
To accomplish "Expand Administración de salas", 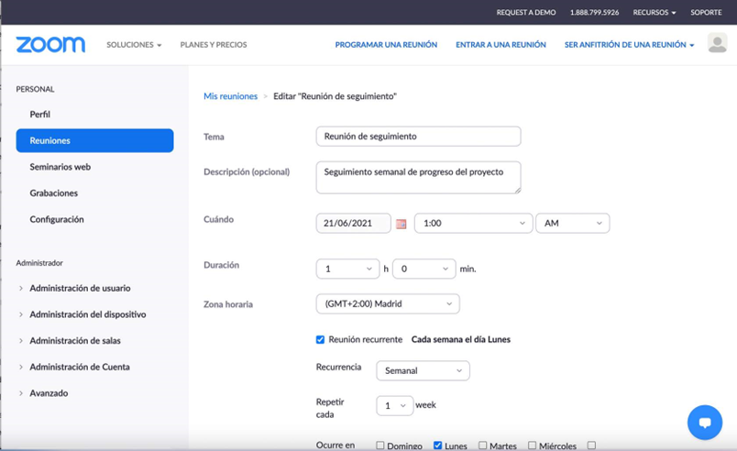I will pos(75,341).
